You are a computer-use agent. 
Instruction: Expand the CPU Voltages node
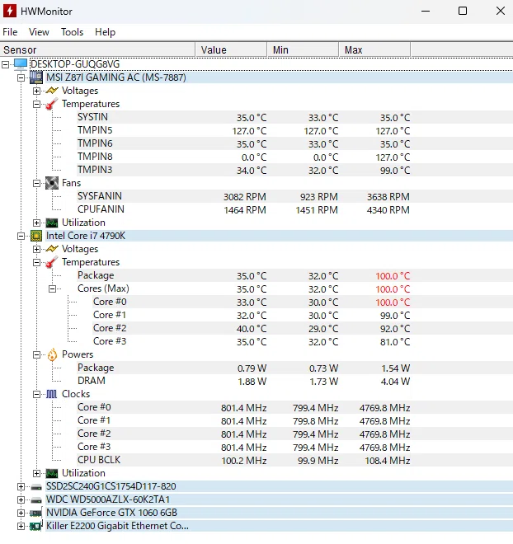36,249
